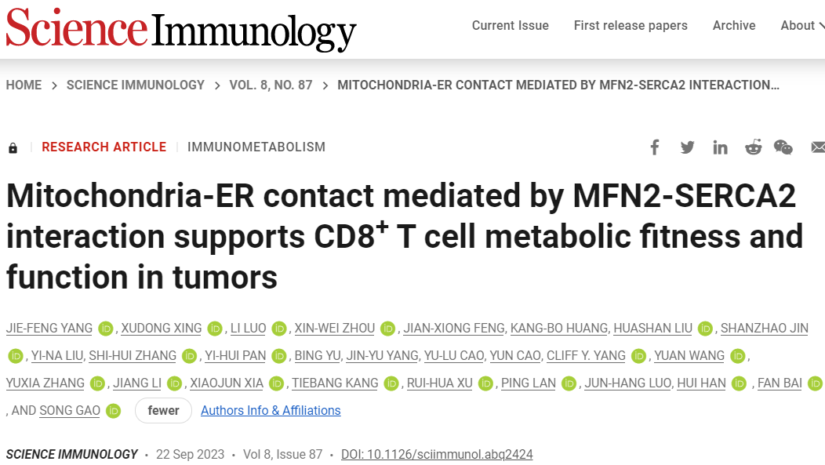The height and width of the screenshot is (465, 825).
Task: Open the article DOI link
Action: click(x=437, y=455)
